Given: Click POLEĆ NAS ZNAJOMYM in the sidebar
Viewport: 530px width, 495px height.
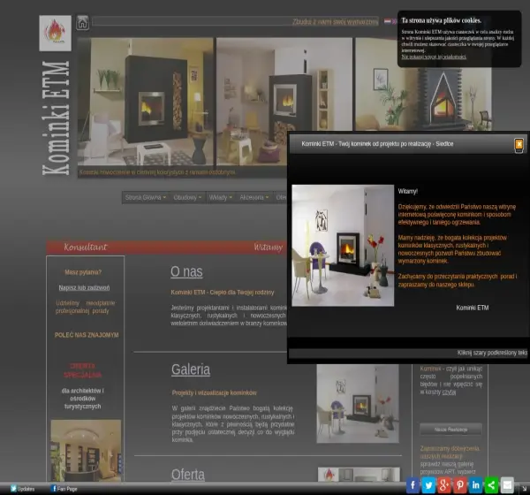Looking at the screenshot, I should pos(87,335).
